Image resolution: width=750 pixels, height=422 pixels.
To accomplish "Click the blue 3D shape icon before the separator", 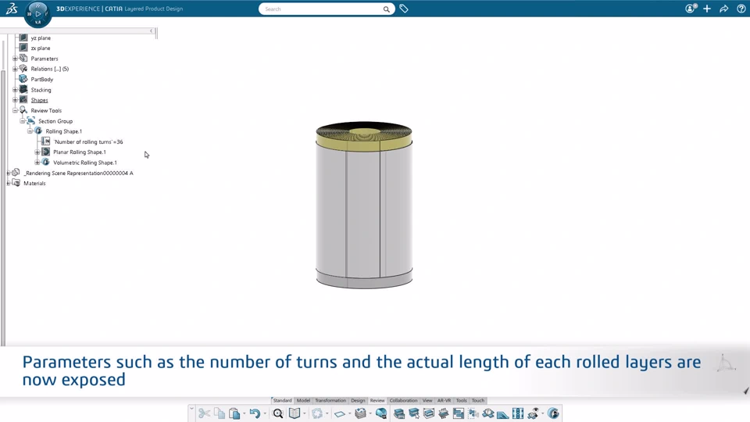I will coord(381,413).
